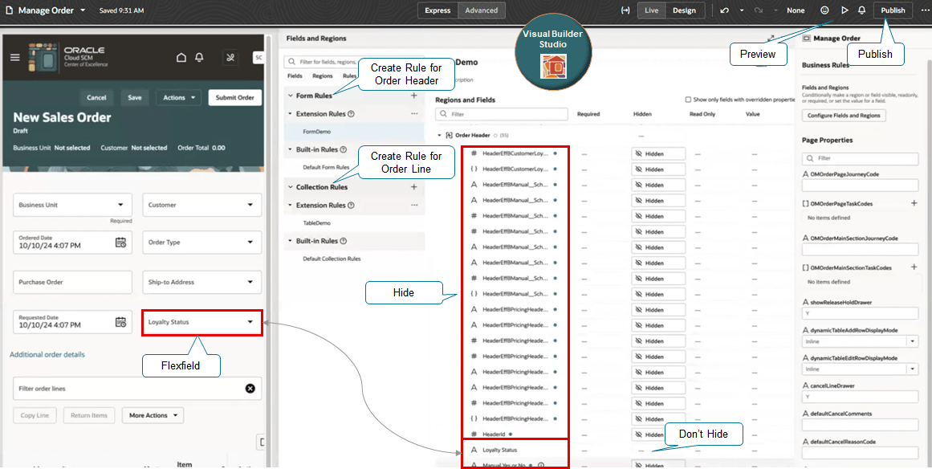Collapse the Form Rules section
Image resolution: width=932 pixels, height=469 pixels.
coord(290,96)
